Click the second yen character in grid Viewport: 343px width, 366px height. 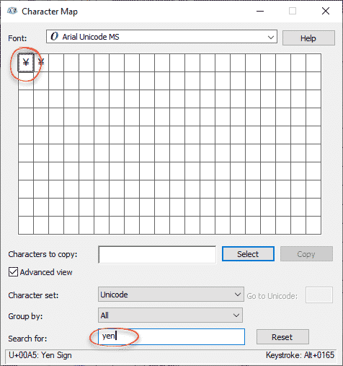click(41, 63)
